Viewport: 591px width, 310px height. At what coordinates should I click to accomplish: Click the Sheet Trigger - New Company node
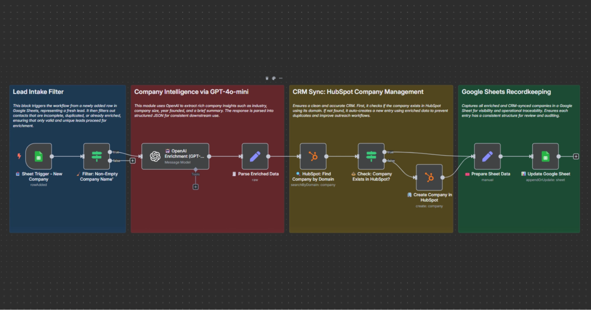coord(39,156)
